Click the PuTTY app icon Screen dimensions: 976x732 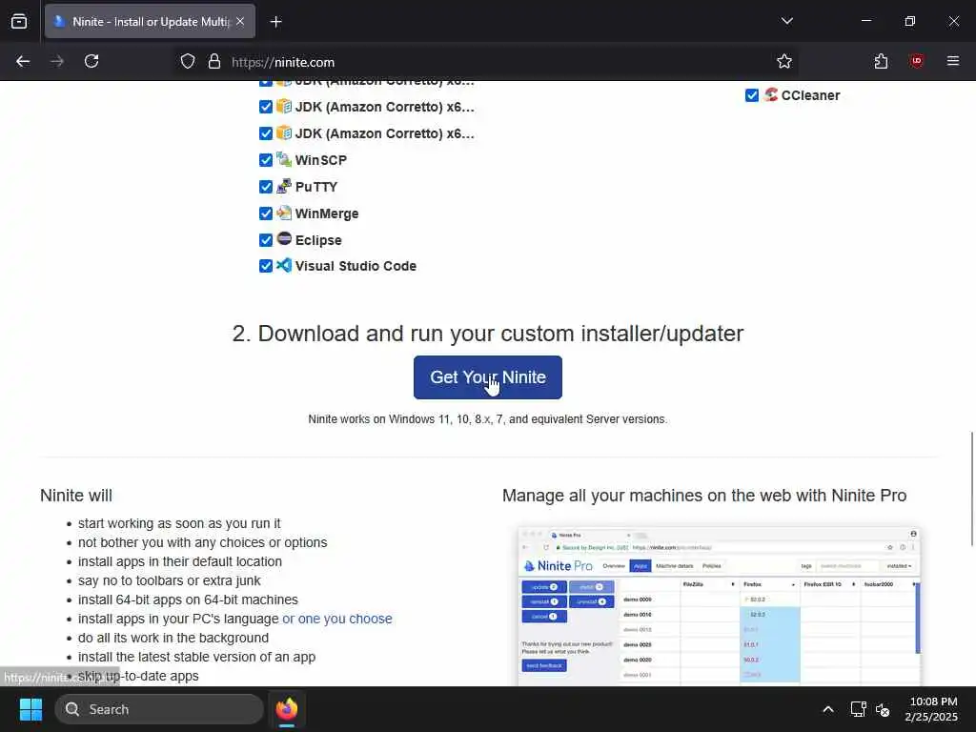(x=284, y=186)
